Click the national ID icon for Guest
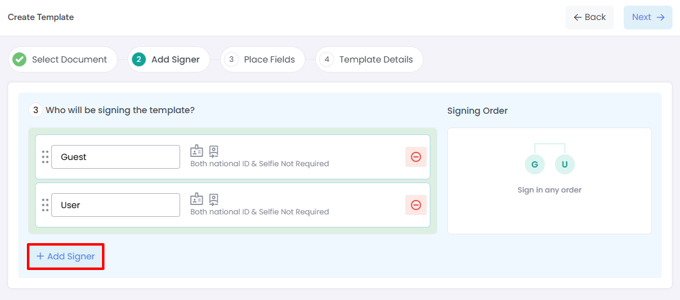Viewport: 680px width, 300px height. pyautogui.click(x=196, y=151)
